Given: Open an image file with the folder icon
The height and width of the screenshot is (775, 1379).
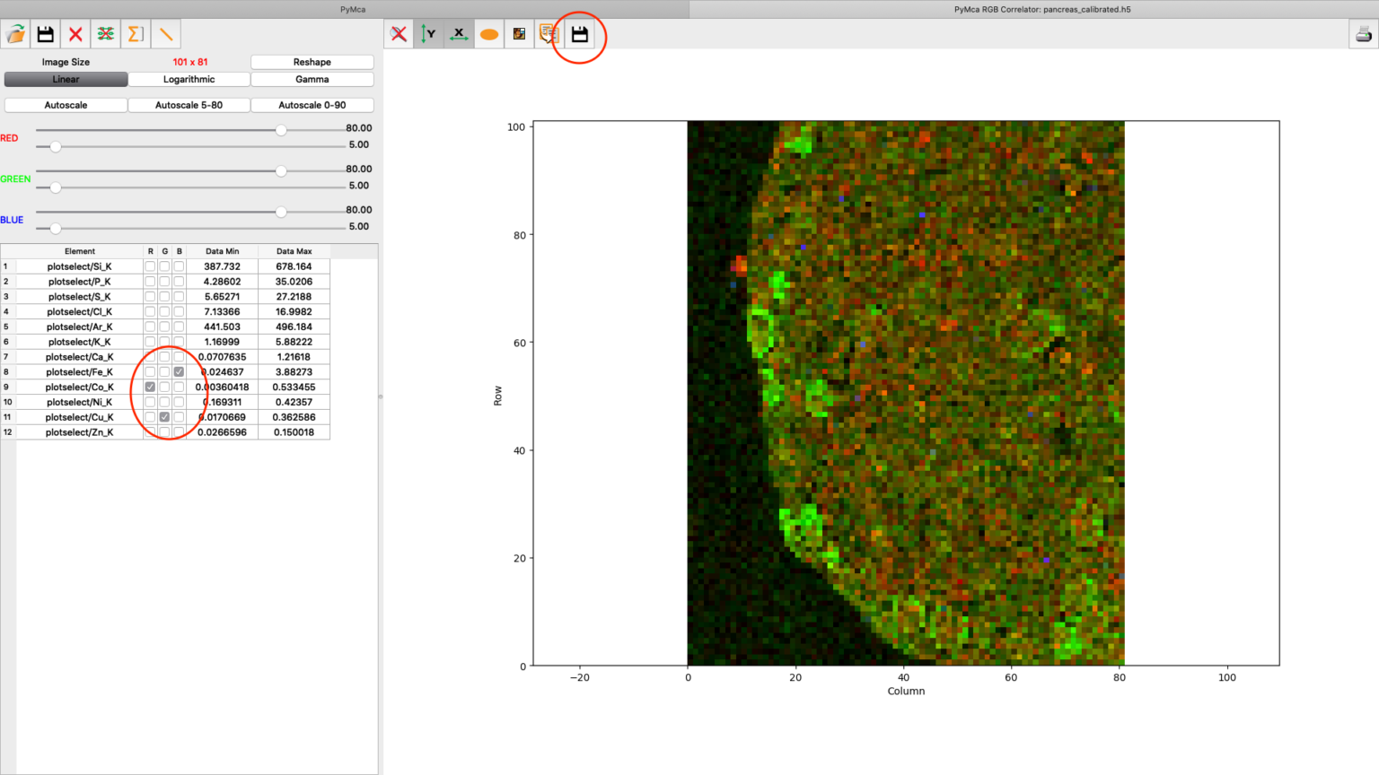Looking at the screenshot, I should coord(17,34).
